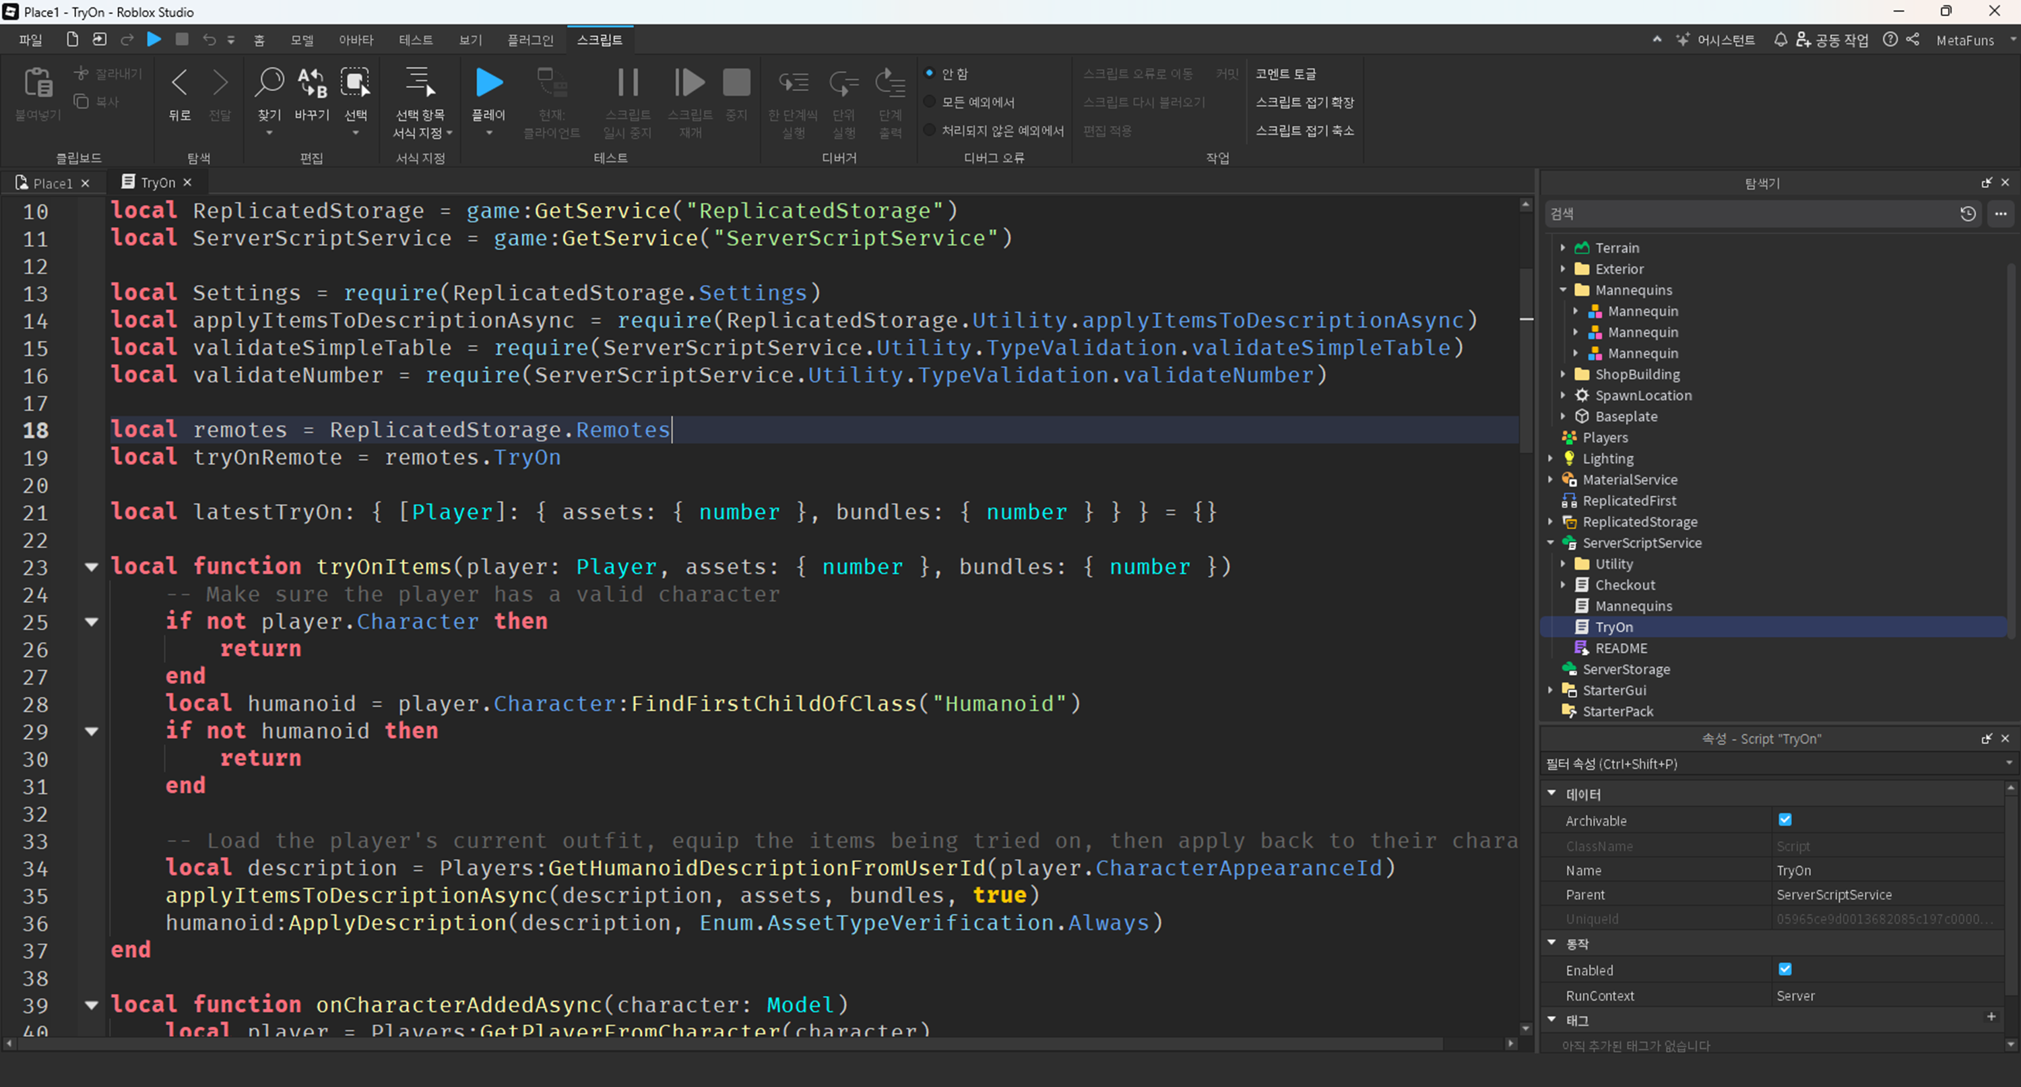Viewport: 2021px width, 1087px height.
Task: Open the Collaborate (공동 작업) button
Action: click(x=1832, y=39)
